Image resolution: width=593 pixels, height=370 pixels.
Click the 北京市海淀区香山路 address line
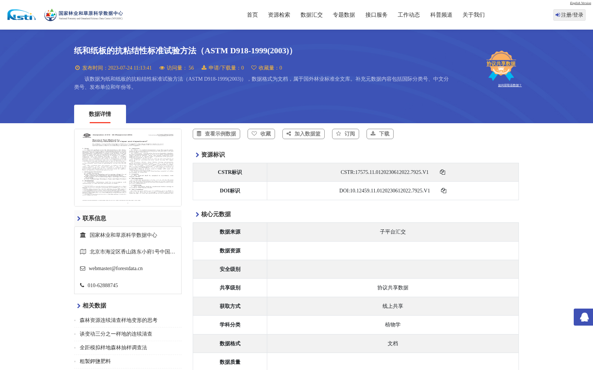132,252
